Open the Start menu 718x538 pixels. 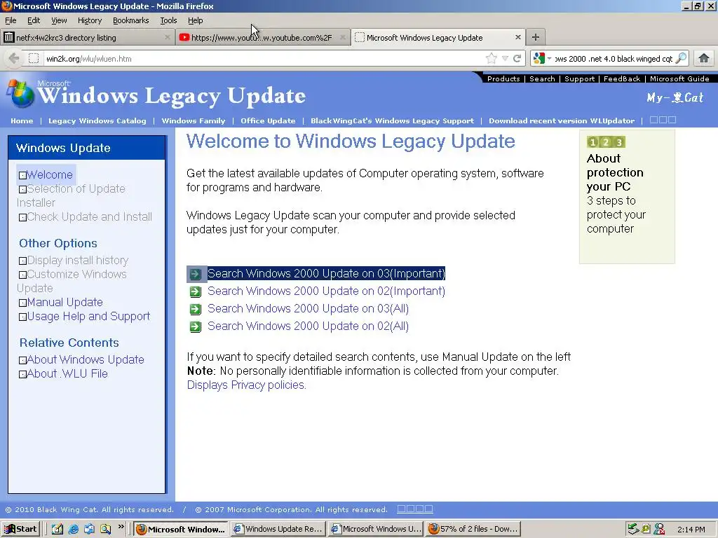pos(21,529)
